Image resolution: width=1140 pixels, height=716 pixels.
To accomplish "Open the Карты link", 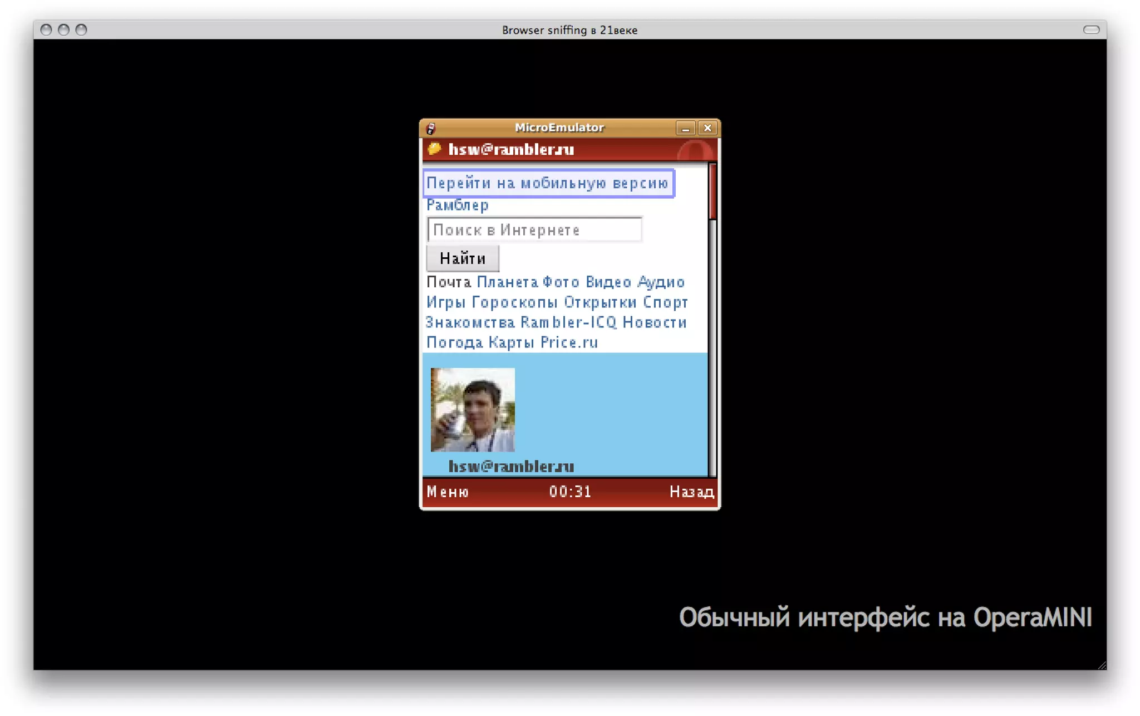I will (512, 342).
